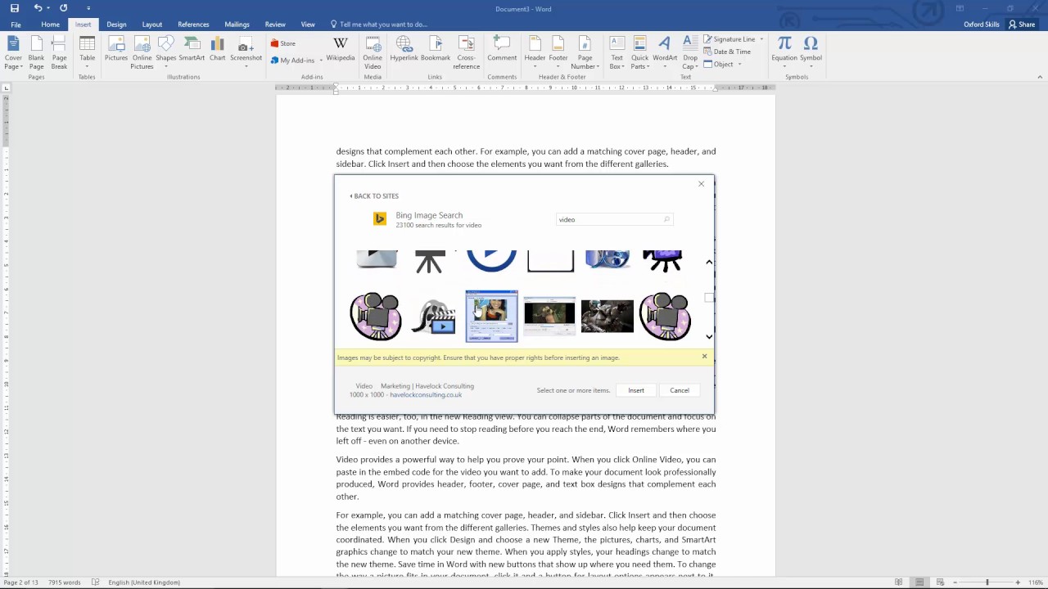The image size is (1048, 589).
Task: Open Ribbon Display Options in title bar
Action: 959,8
